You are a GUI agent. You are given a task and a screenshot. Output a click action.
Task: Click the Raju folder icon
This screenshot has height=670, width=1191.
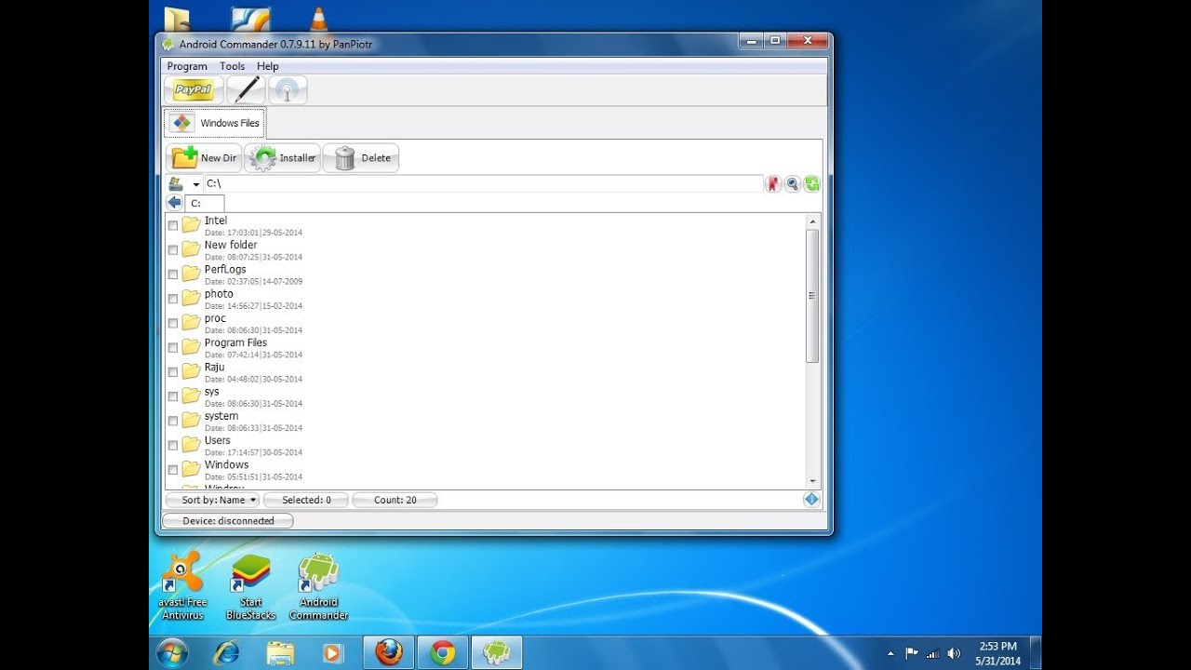pyautogui.click(x=192, y=371)
